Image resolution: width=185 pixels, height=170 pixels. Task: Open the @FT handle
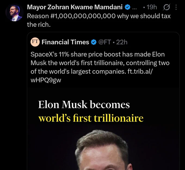pyautogui.click(x=105, y=42)
